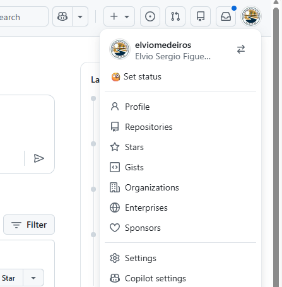The image size is (282, 287).
Task: Open Organizations from the user menu
Action: coord(180,187)
